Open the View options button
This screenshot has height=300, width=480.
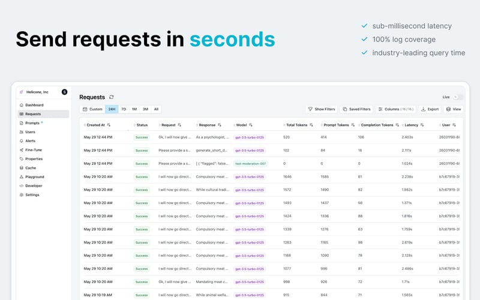click(454, 109)
